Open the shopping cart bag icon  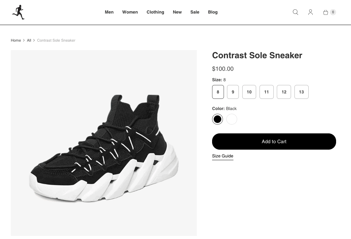326,12
